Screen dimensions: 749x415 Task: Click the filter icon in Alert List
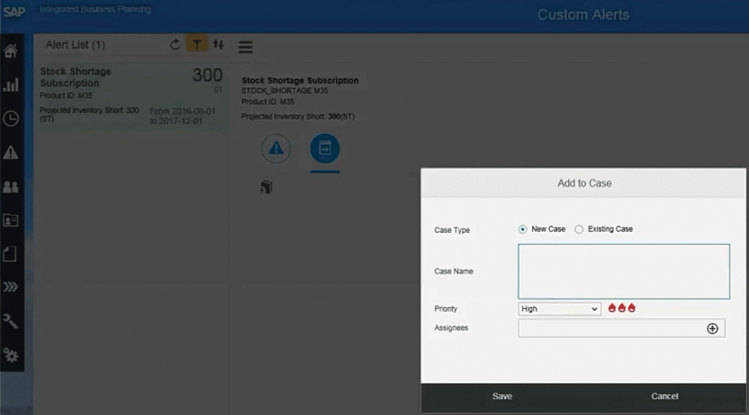(x=196, y=45)
